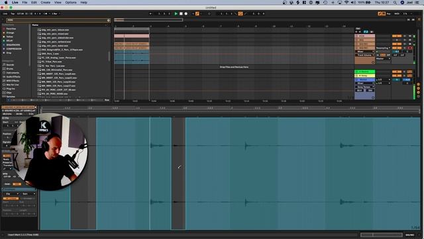
Task: Toggle the red track Arm button
Action: pos(410,48)
